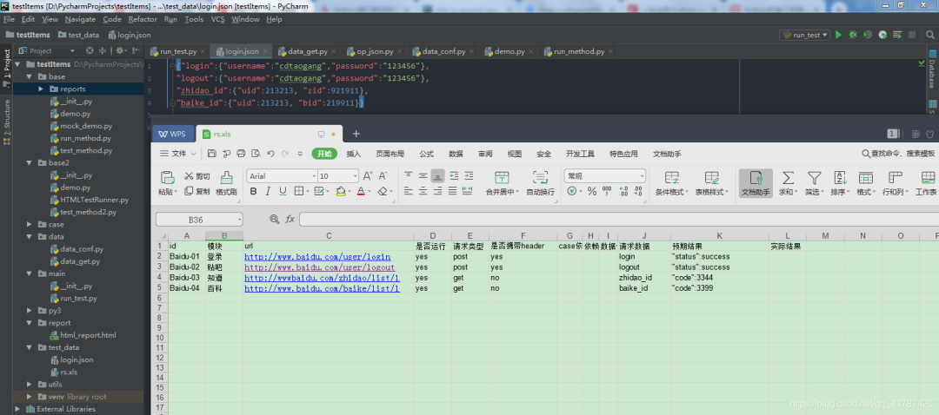
Task: Select the Format Painter (格式刷) tool
Action: click(226, 184)
